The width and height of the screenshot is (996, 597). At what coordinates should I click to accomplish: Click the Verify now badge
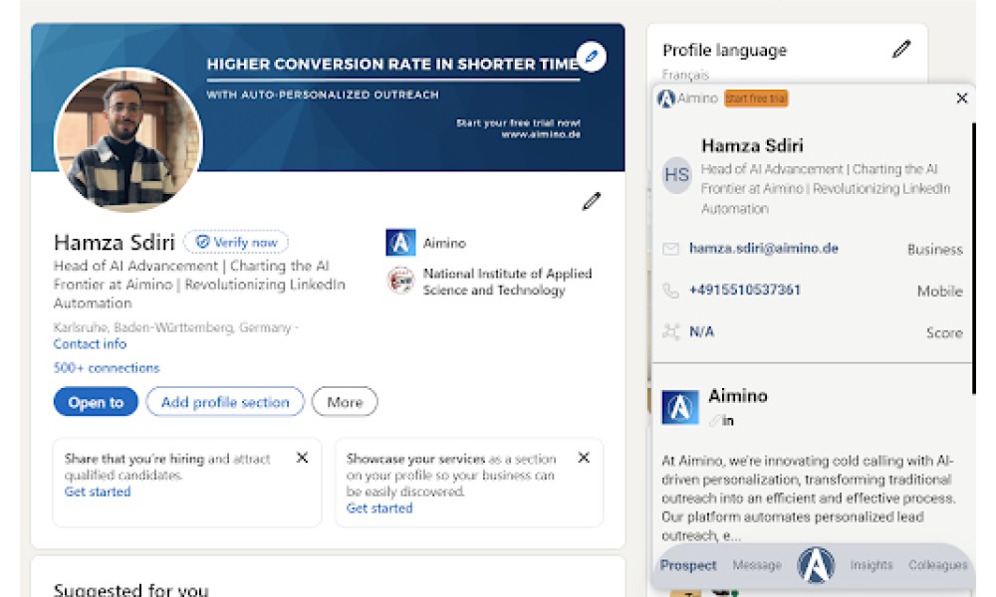click(x=236, y=242)
